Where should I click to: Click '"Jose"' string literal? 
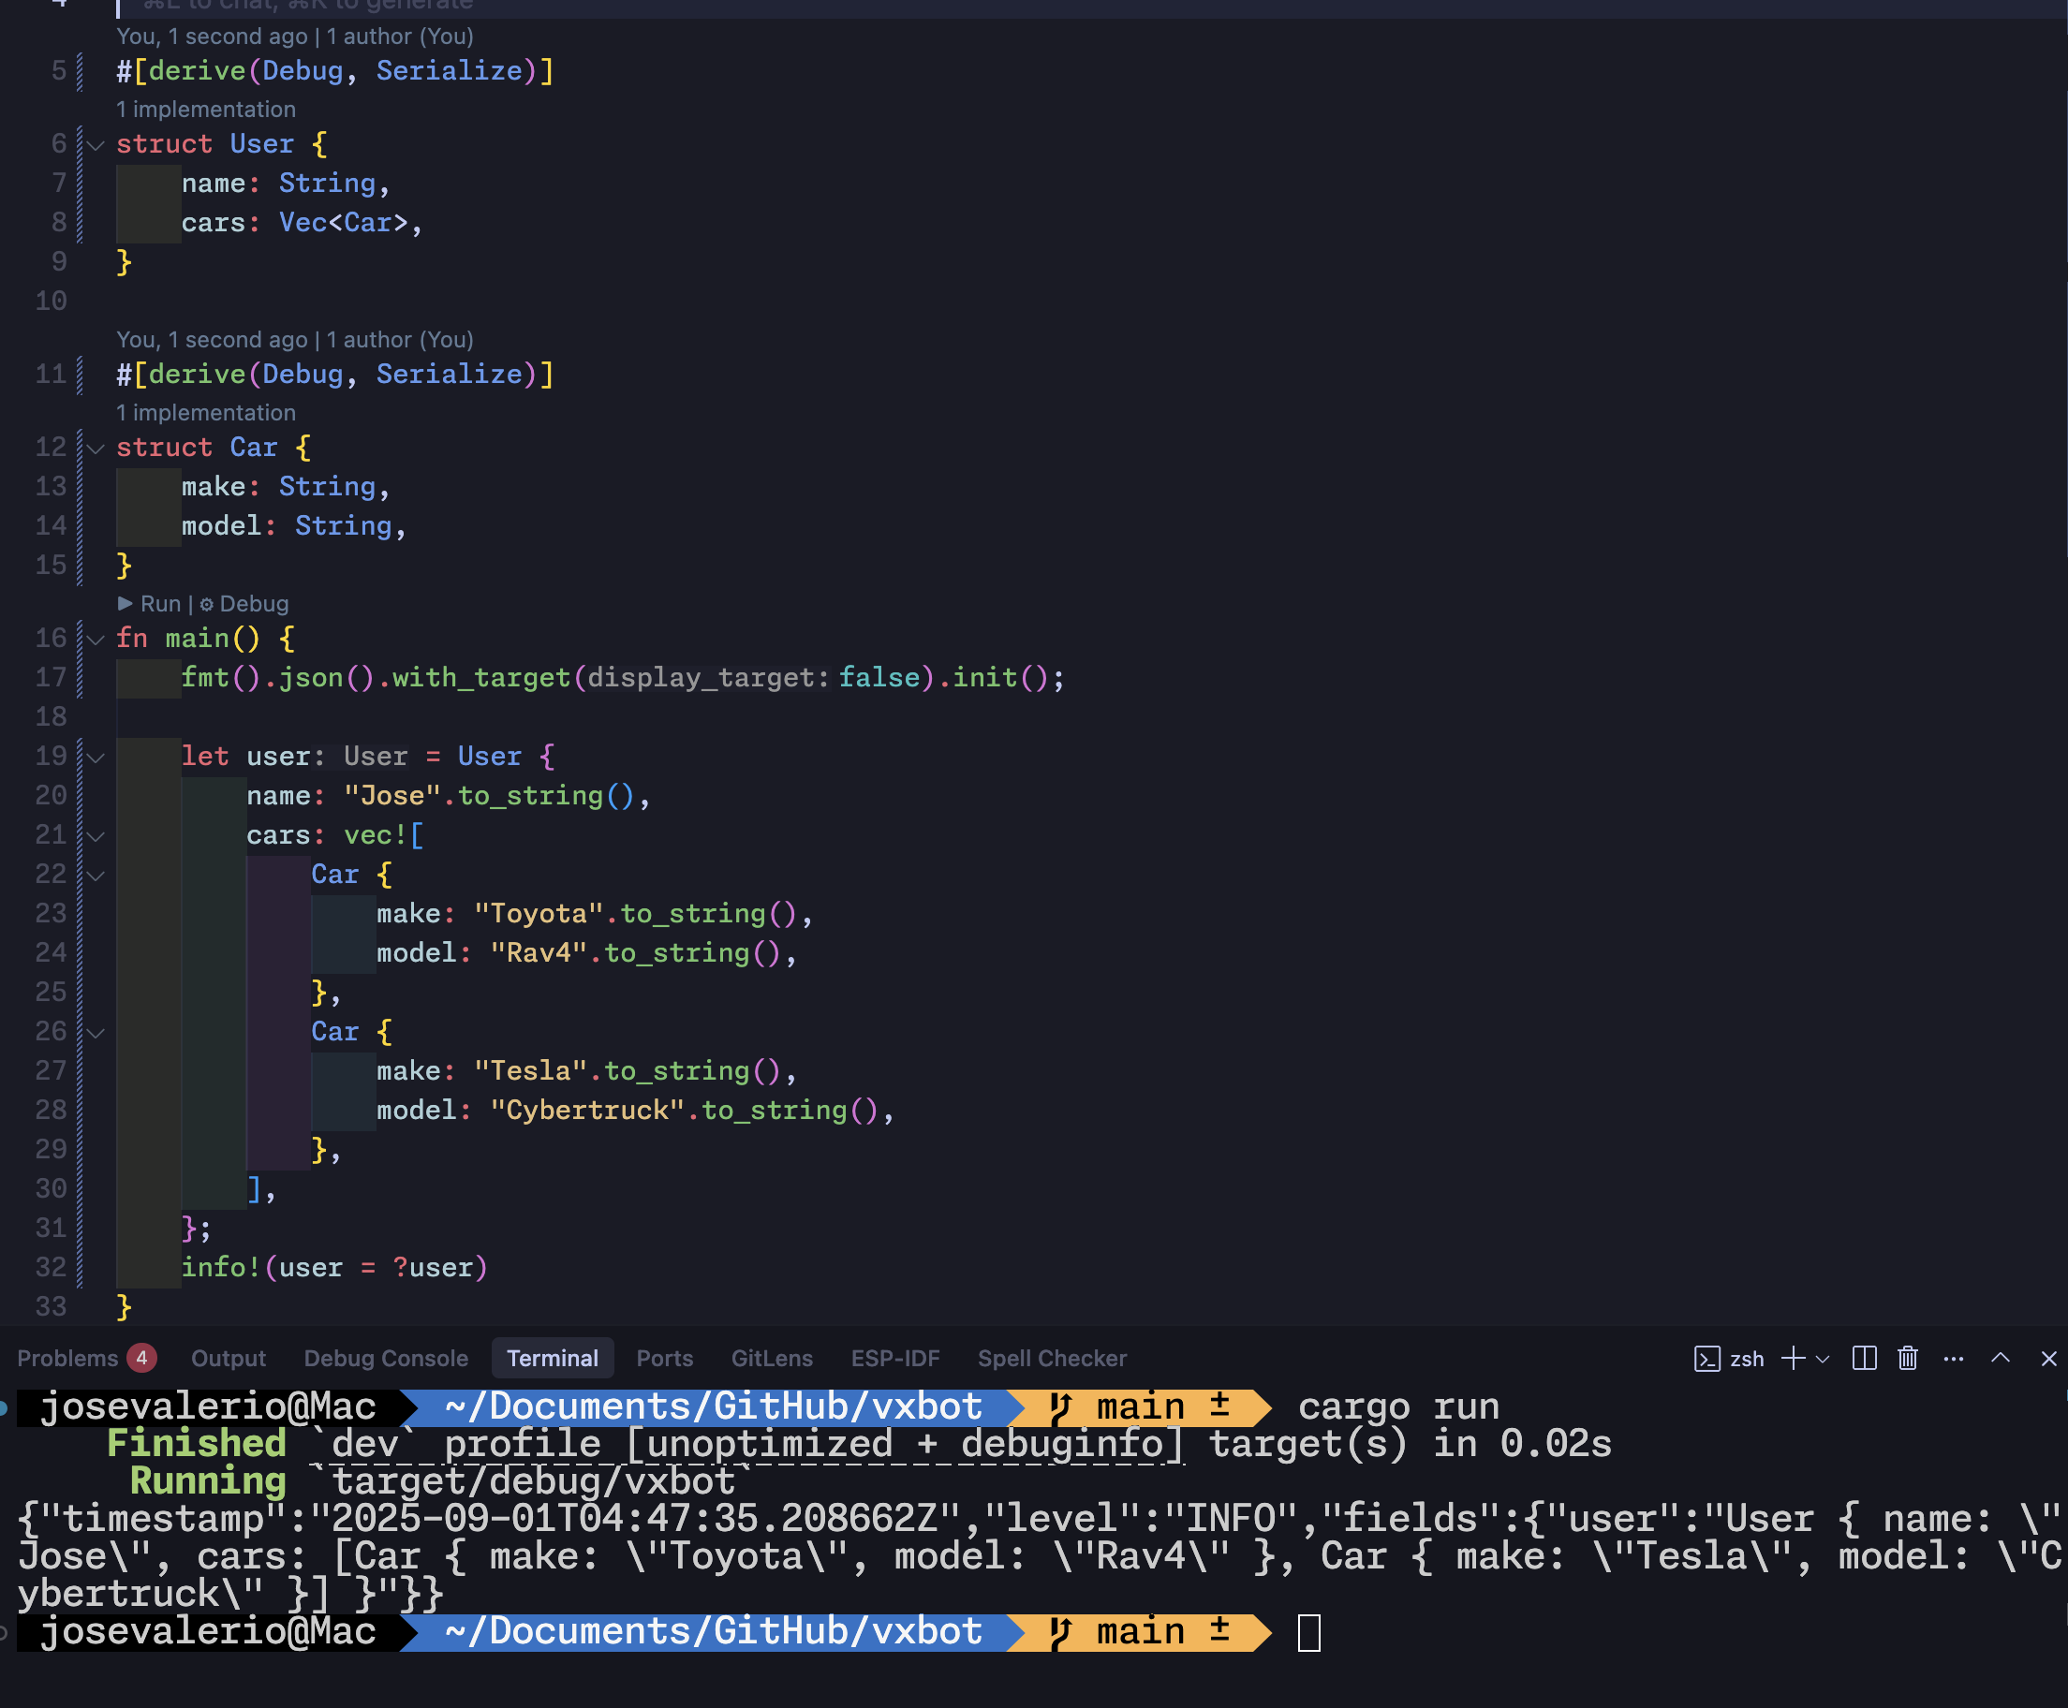pos(392,795)
